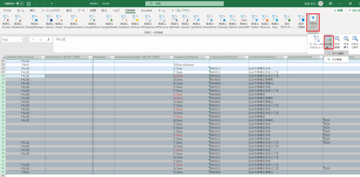Click the MFExpense data source icon
The image size is (360, 177).
coord(148,18)
